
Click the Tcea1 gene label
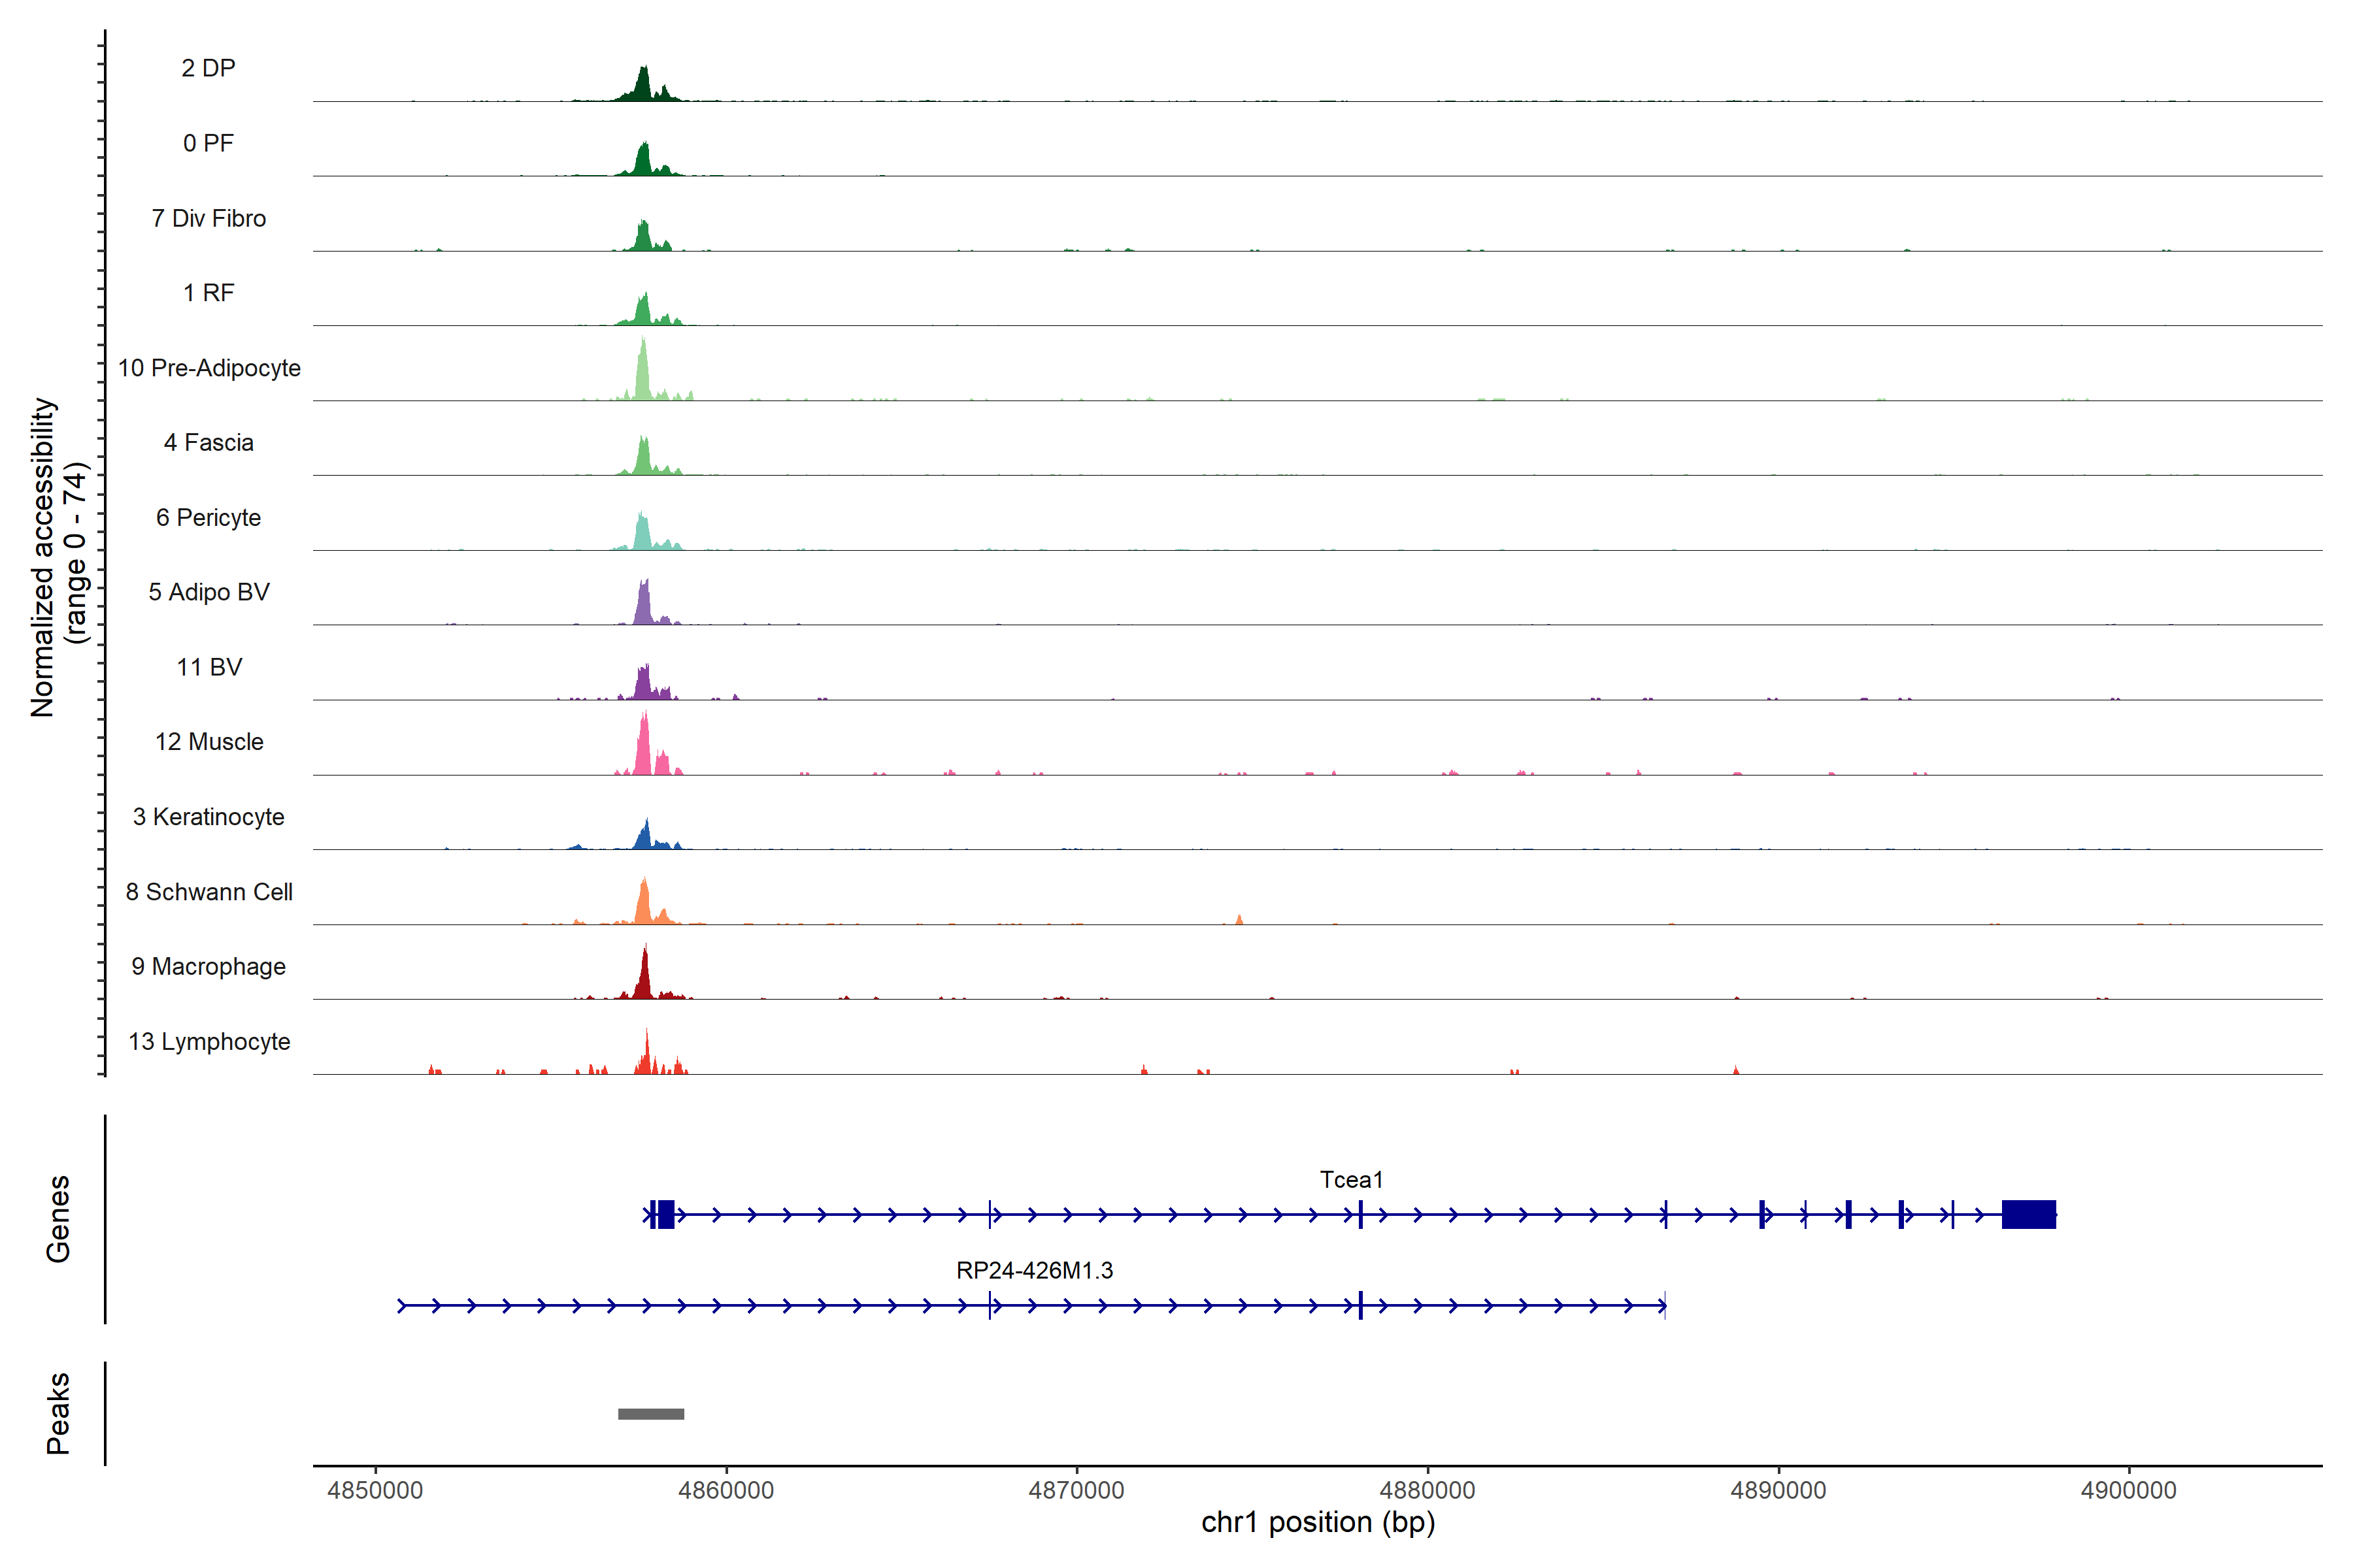(x=1350, y=1179)
